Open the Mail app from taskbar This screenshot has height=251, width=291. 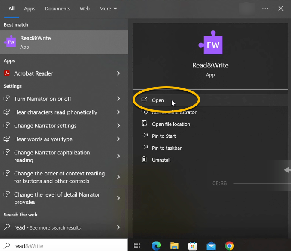point(211,245)
